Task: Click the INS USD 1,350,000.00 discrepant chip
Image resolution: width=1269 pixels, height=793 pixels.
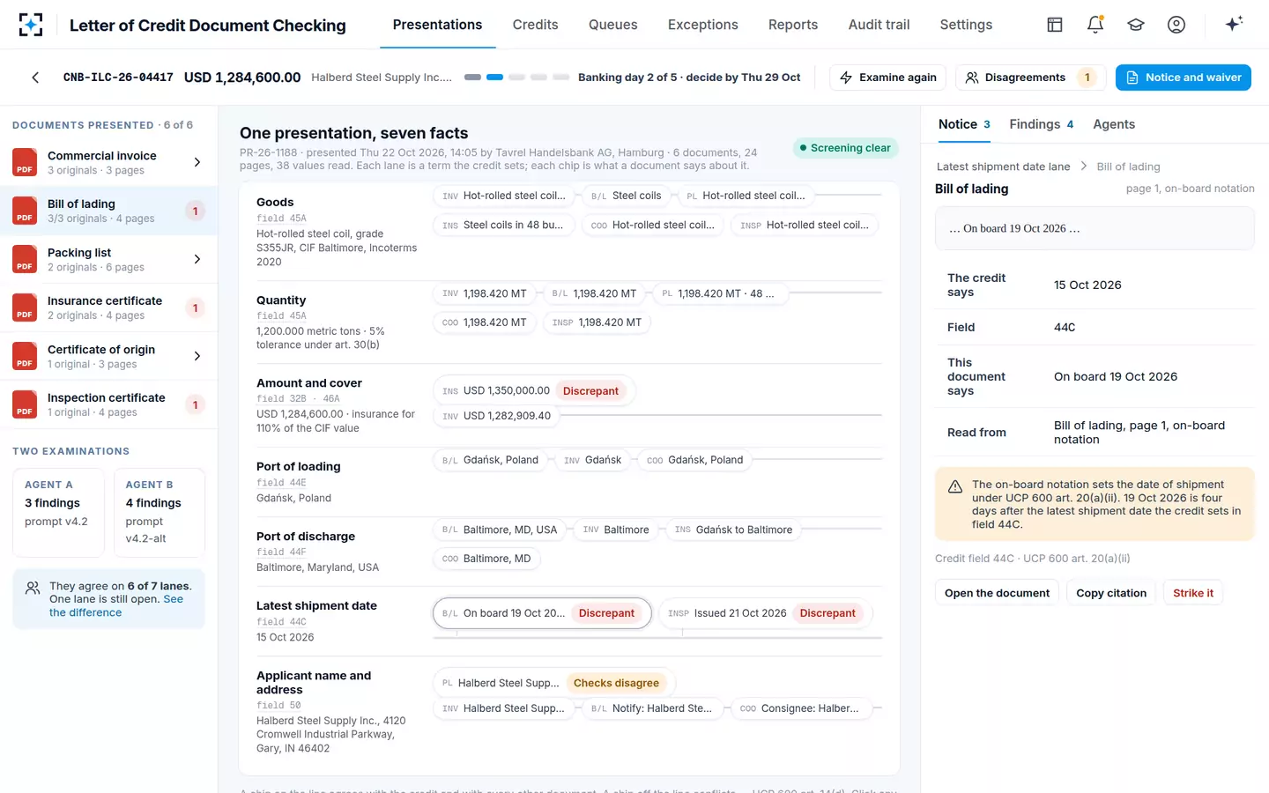Action: [x=534, y=391]
